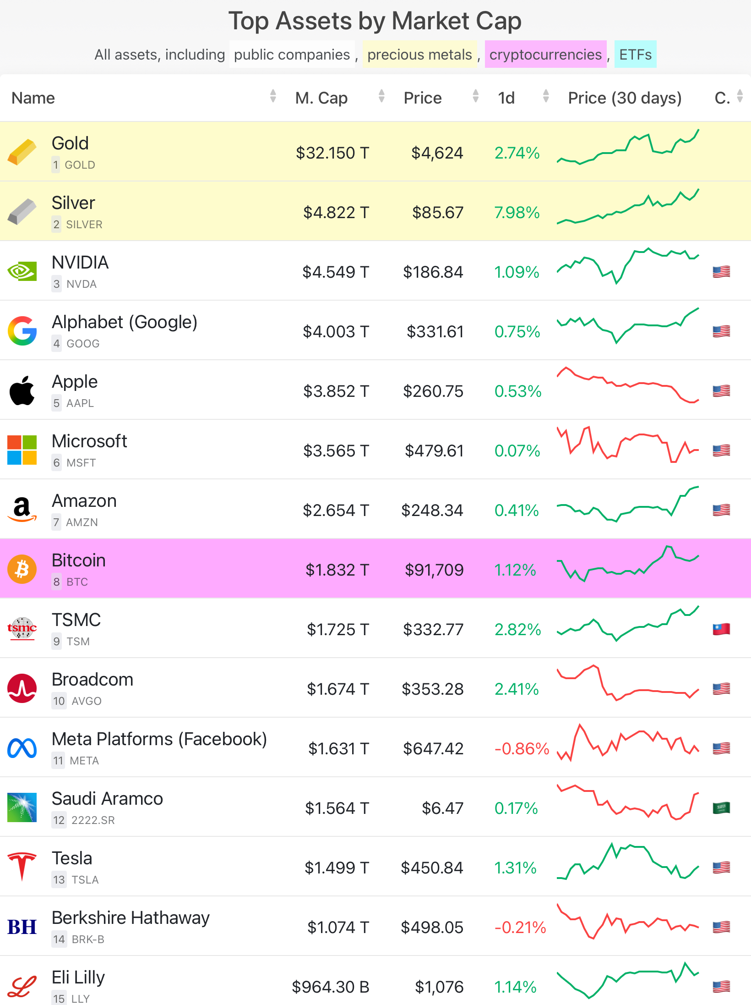Viewport: 751px width, 1005px height.
Task: Open the precious metals filter link
Action: pos(419,55)
